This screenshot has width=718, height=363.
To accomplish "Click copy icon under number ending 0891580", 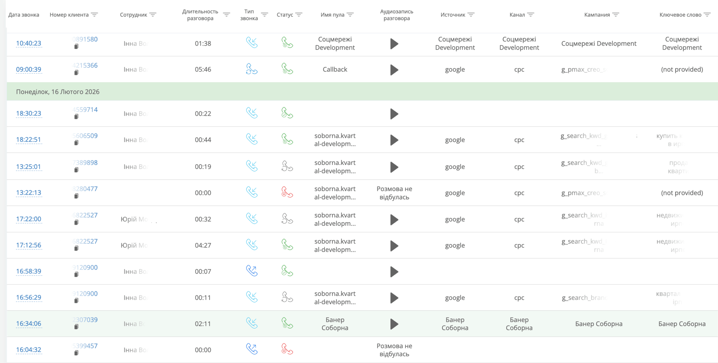I will [x=76, y=47].
